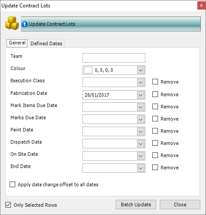The width and height of the screenshot is (206, 215).
Task: Click the yellow cubes contract lots icon
Action: coord(12,24)
